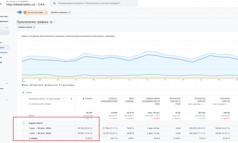Open the property selector dropdown skladmebliv.ua GA4

tap(26, 5)
